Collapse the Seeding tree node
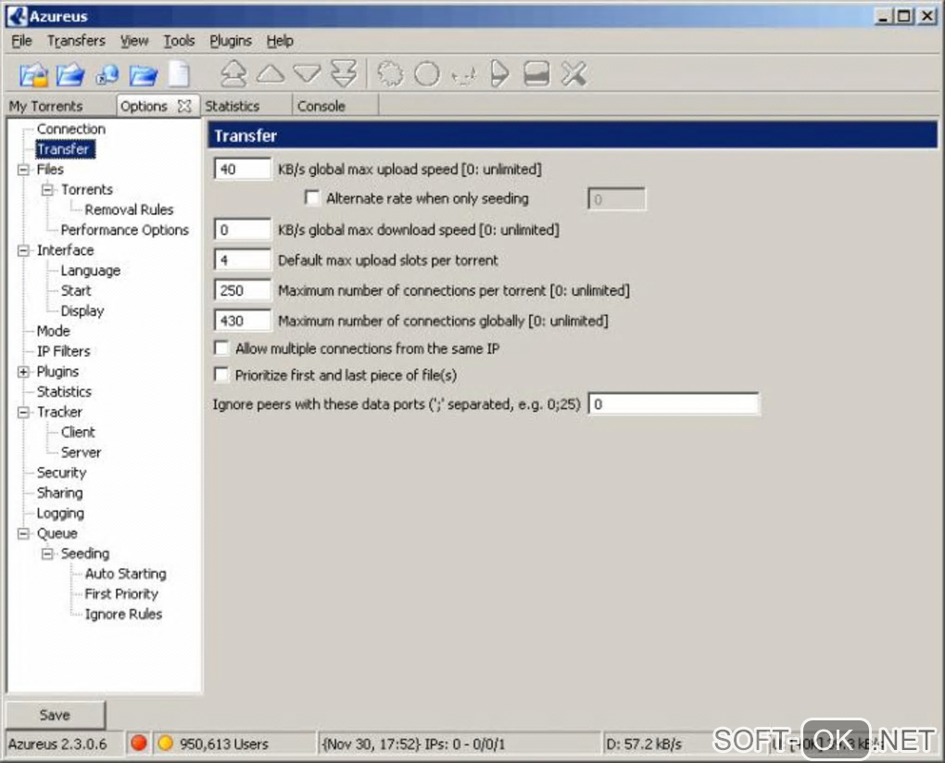This screenshot has height=763, width=945. pos(47,553)
